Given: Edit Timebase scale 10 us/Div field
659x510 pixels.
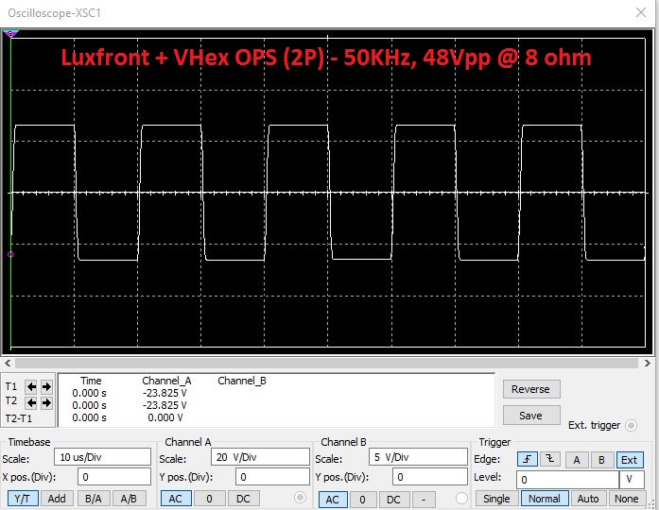Looking at the screenshot, I should 102,457.
